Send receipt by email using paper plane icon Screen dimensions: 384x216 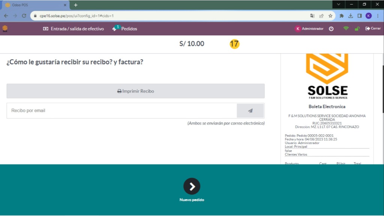[x=250, y=111]
